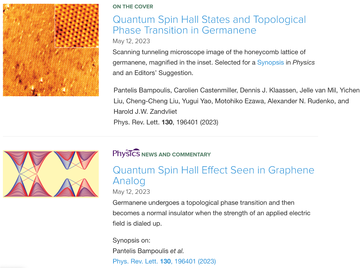The width and height of the screenshot is (361, 268).
Task: Open the red-blue band structure thumbnail
Action: [51, 174]
